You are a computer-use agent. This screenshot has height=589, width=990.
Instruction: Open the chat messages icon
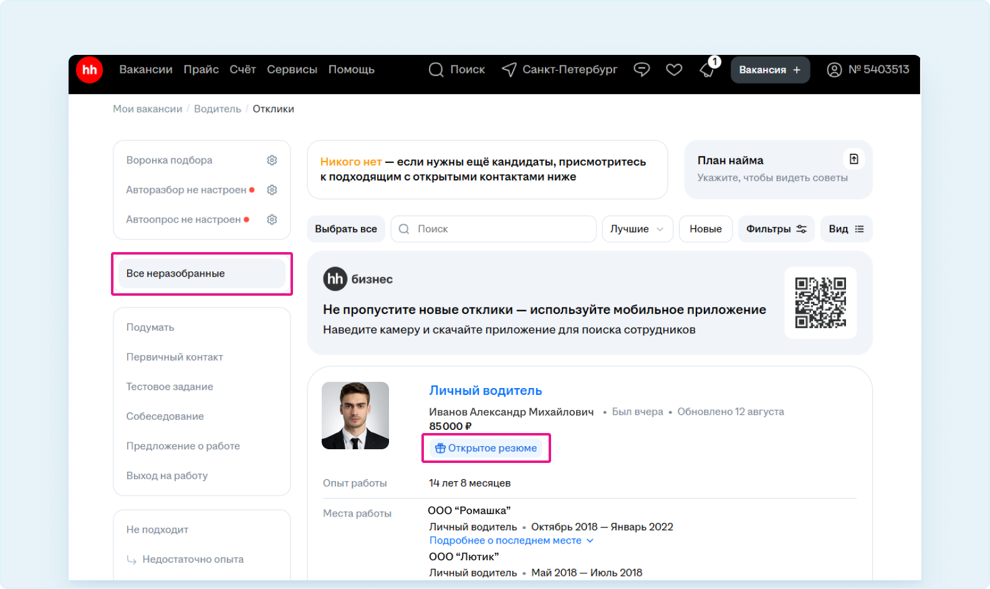[x=642, y=70]
